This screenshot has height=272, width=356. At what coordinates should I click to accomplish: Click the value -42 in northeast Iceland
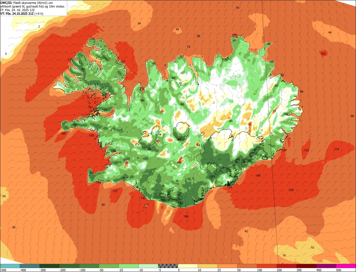tap(276, 86)
